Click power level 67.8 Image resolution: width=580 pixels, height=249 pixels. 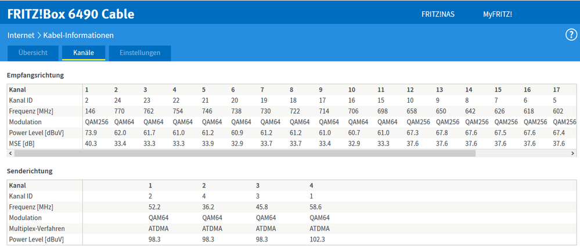pos(442,133)
